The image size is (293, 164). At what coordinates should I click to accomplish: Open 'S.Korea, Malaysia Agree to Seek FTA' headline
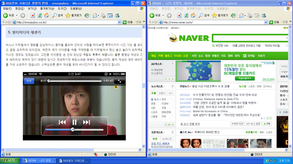(x=216, y=99)
